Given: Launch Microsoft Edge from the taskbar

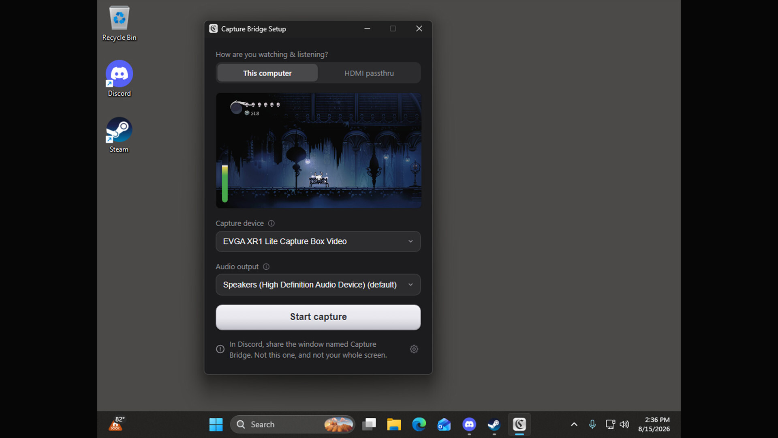Looking at the screenshot, I should [419, 425].
